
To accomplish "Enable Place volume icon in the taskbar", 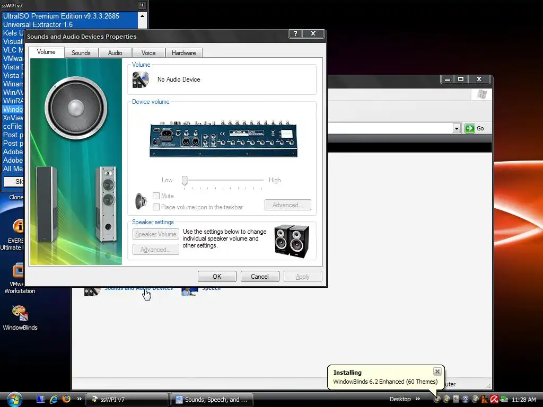I will pyautogui.click(x=156, y=207).
